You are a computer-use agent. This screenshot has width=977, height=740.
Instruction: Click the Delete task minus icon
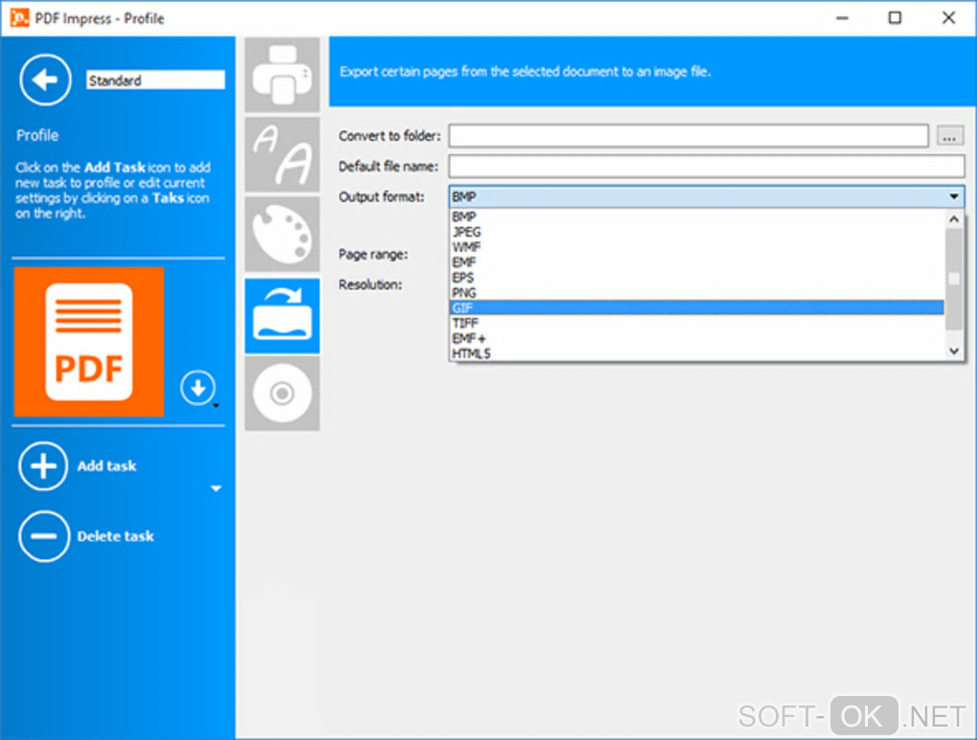(x=44, y=536)
